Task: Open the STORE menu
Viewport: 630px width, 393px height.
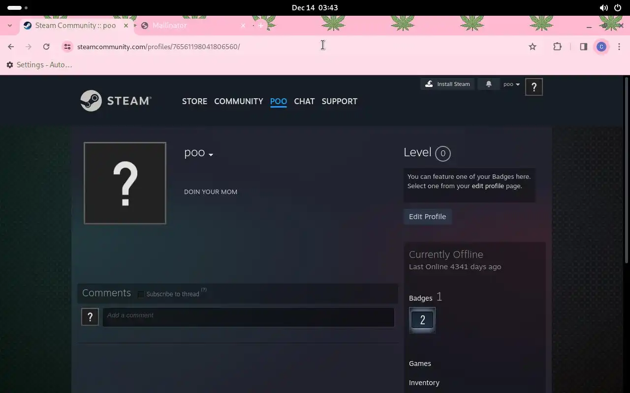Action: [x=194, y=101]
